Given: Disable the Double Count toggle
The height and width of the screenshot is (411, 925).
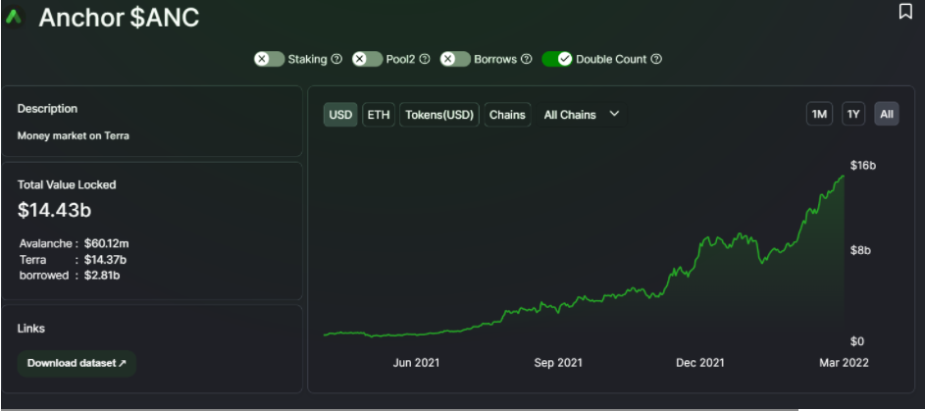Looking at the screenshot, I should pyautogui.click(x=557, y=59).
